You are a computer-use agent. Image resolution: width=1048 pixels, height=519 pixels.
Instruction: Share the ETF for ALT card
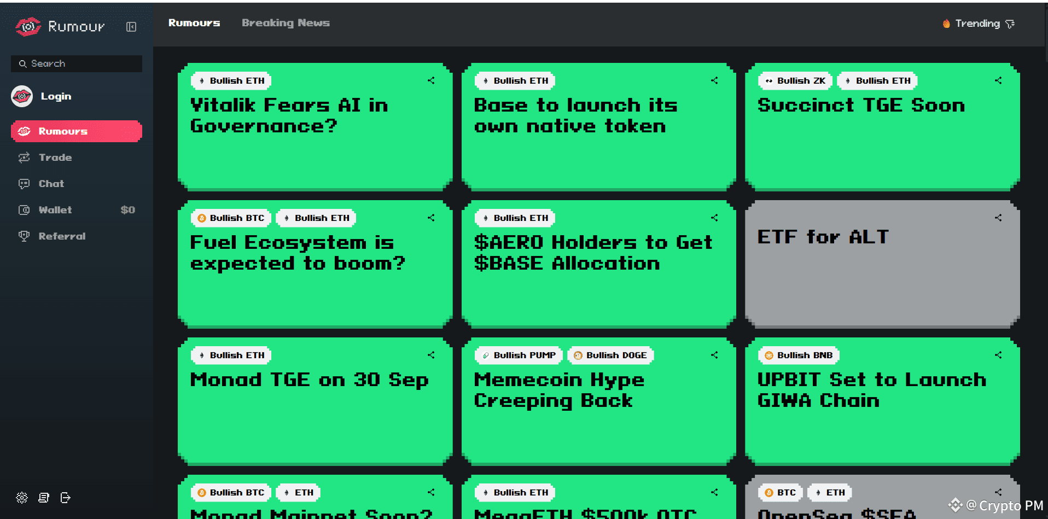tap(998, 218)
